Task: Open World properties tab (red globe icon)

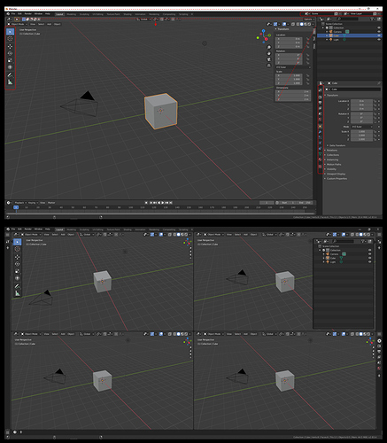Action: [x=320, y=120]
